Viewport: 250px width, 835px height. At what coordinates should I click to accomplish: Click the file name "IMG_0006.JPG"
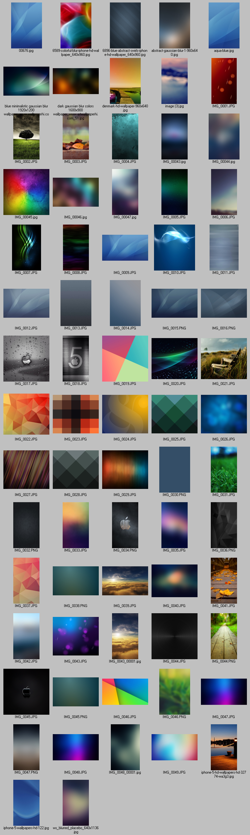pos(224,217)
